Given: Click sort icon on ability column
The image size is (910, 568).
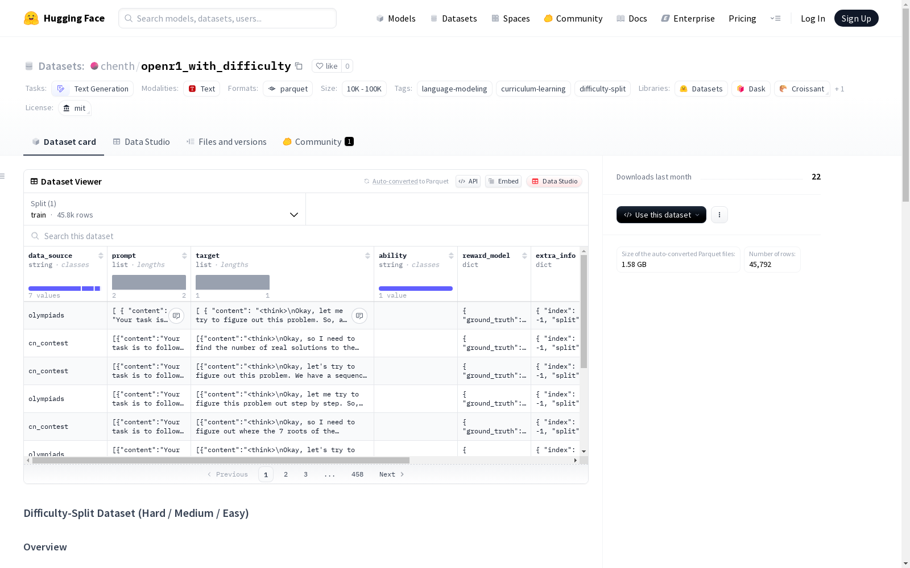Looking at the screenshot, I should click(x=451, y=256).
